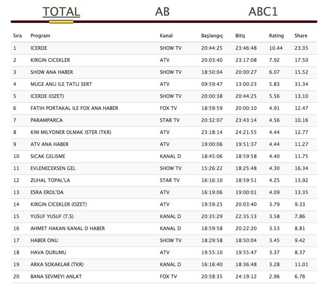Click FATIH PORTAKAL ILE FOX ANA HABER
Screen dimensions: 330x295
pyautogui.click(x=74, y=108)
